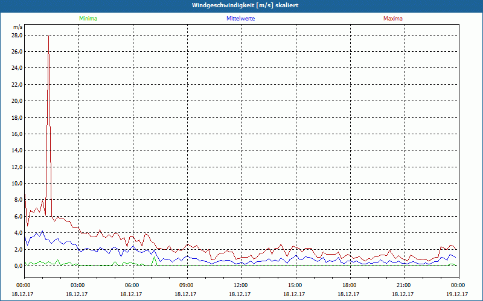Click the '4,0' y-axis value
This screenshot has width=483, height=301.
[x=19, y=233]
